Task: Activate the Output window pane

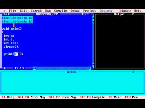Action: pos(120,41)
